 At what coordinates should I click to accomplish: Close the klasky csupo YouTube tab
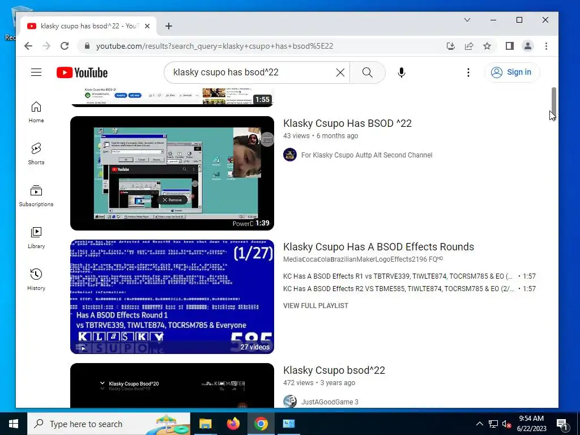click(x=147, y=26)
